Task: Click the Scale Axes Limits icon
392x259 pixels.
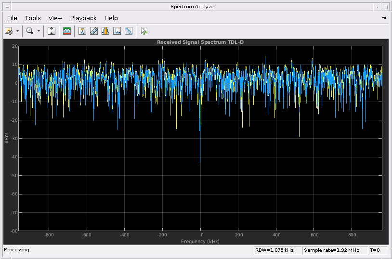Action: tap(52, 31)
